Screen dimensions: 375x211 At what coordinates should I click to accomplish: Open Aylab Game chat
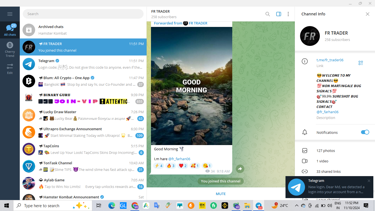[83, 183]
